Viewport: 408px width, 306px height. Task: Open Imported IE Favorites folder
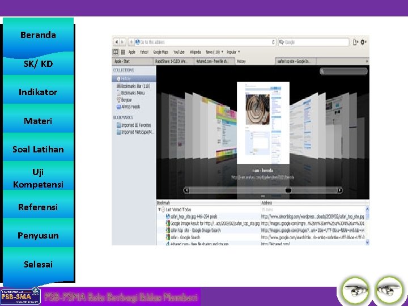point(134,125)
